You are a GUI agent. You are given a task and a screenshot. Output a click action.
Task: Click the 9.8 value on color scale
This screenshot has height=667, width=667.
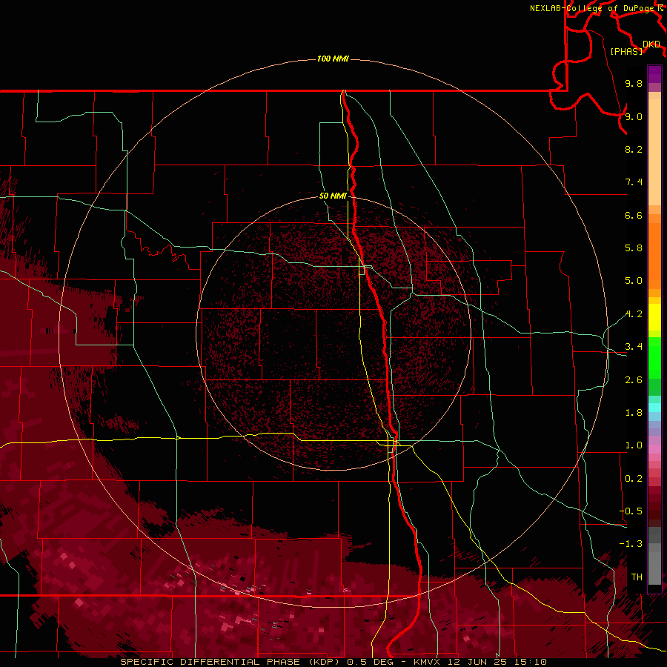coord(634,83)
